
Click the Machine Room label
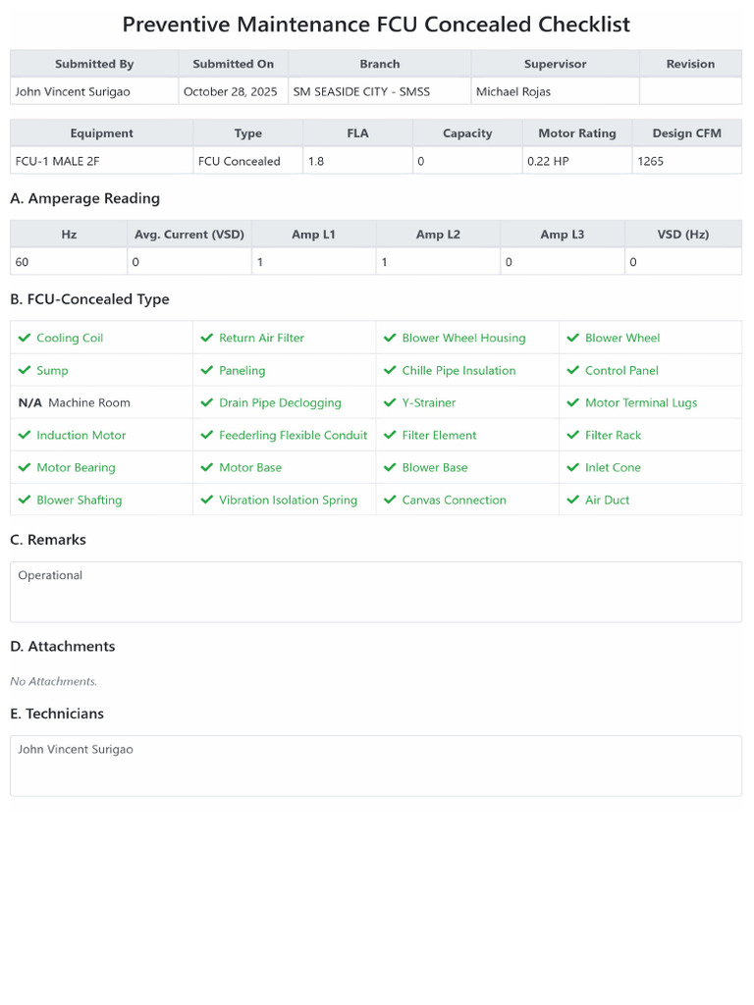coord(89,402)
